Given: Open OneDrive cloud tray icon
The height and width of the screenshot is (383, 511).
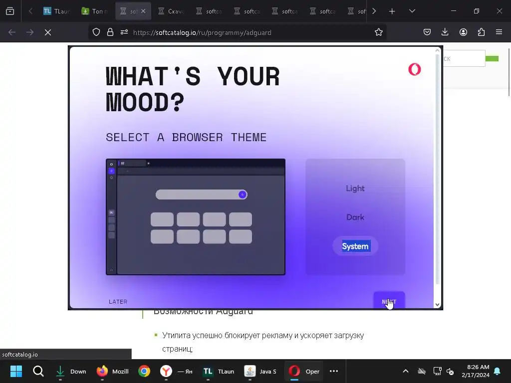Looking at the screenshot, I should [421, 371].
